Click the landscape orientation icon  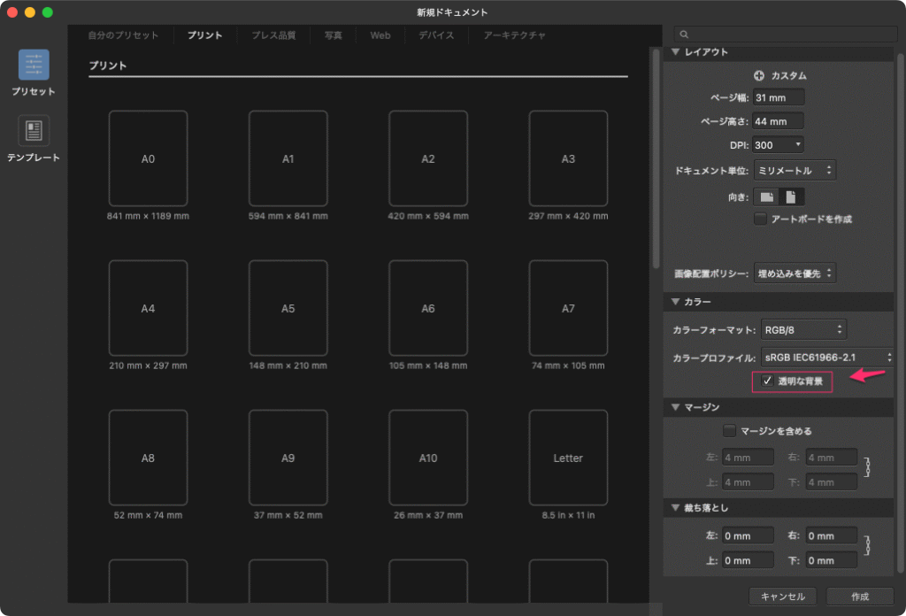click(766, 196)
